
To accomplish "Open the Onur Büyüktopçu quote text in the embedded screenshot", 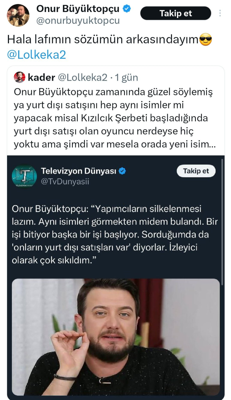I will point(115,234).
